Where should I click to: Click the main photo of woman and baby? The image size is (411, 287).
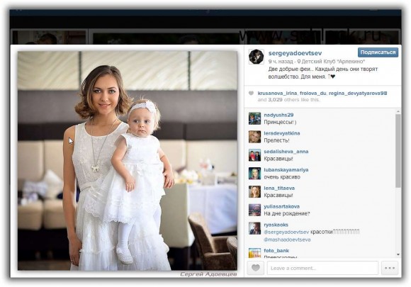tap(128, 161)
